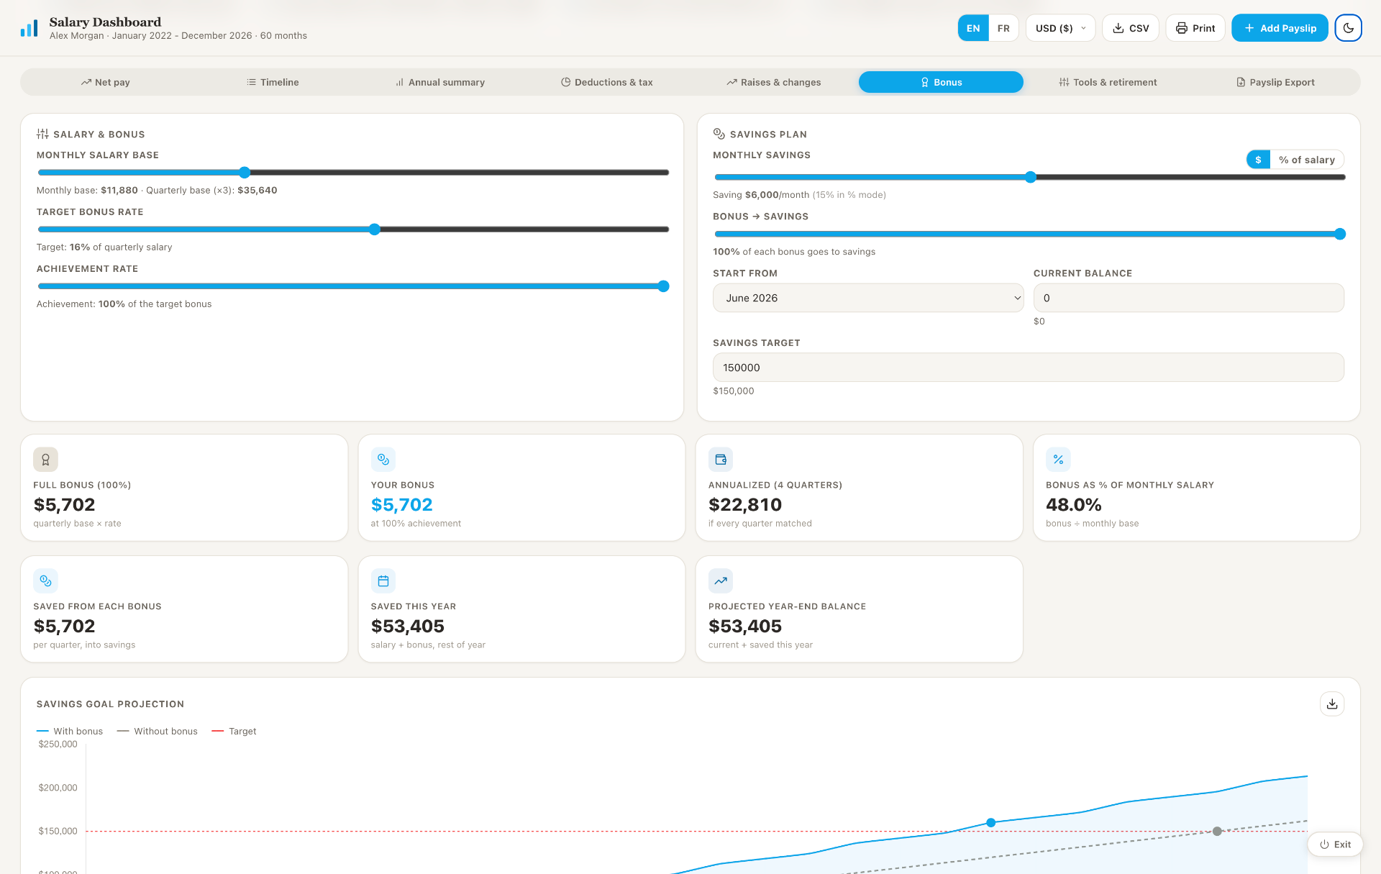Toggle With bonus legend series

point(70,731)
